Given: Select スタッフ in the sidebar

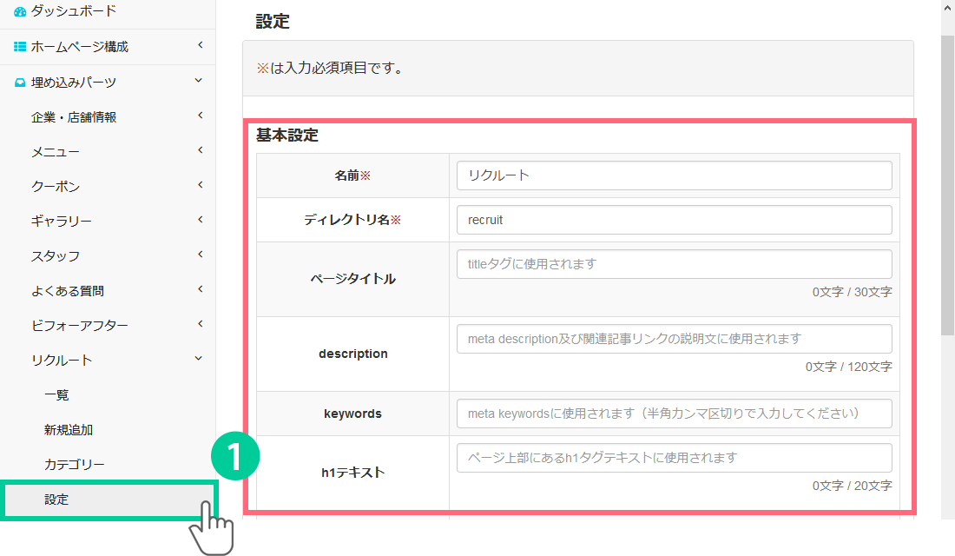Looking at the screenshot, I should tap(56, 256).
